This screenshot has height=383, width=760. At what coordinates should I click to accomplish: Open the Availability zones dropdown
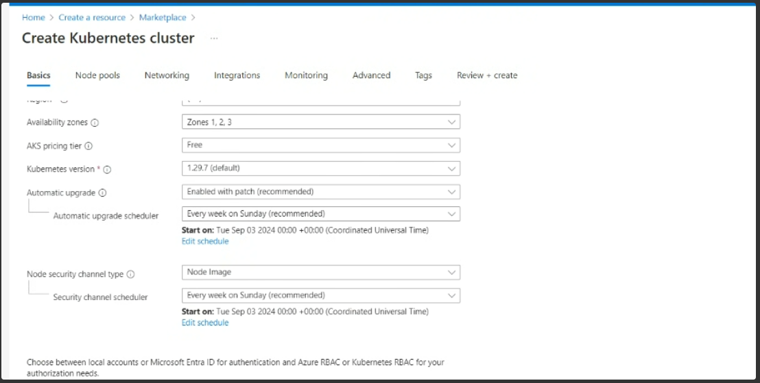[x=320, y=122]
